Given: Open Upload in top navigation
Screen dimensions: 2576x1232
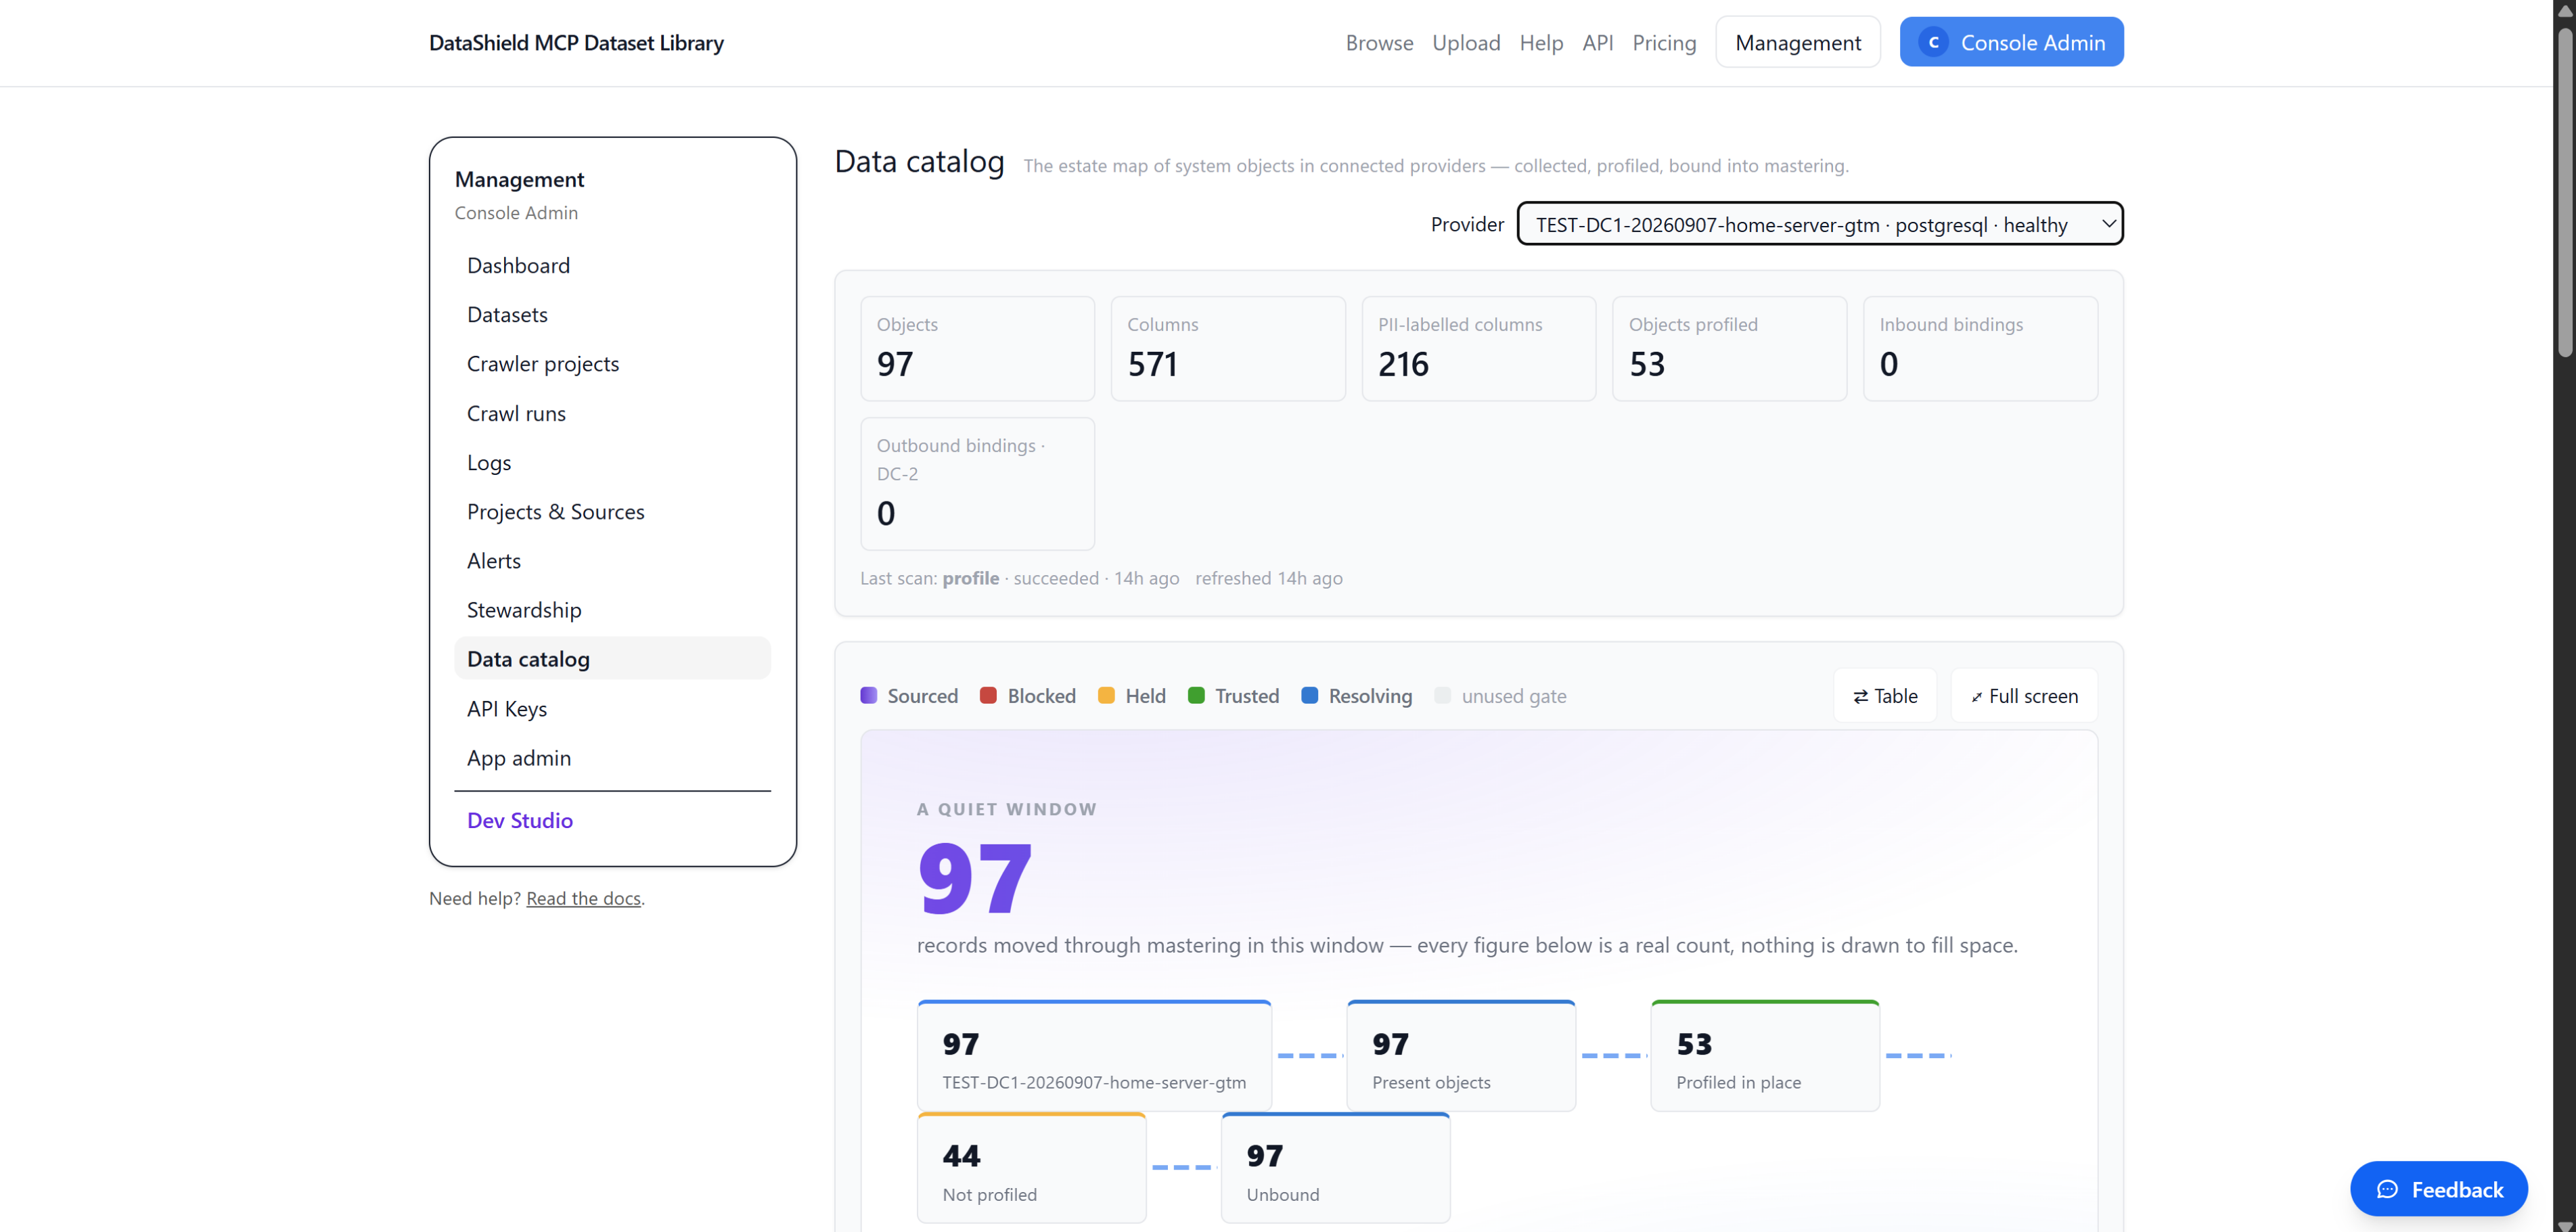Looking at the screenshot, I should [x=1466, y=42].
